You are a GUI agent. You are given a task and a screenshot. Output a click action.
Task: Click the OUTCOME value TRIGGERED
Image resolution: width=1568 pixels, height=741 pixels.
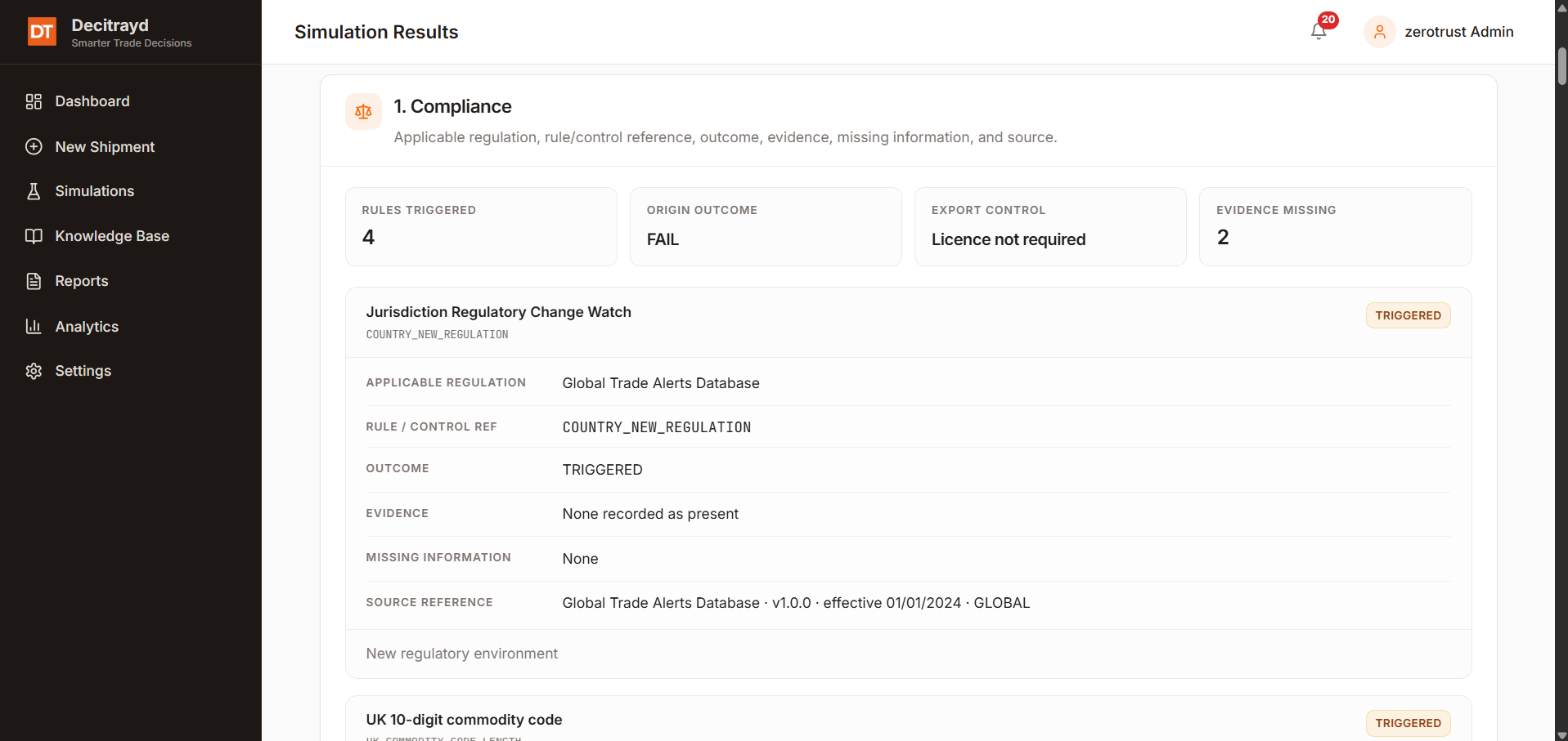[x=602, y=470]
